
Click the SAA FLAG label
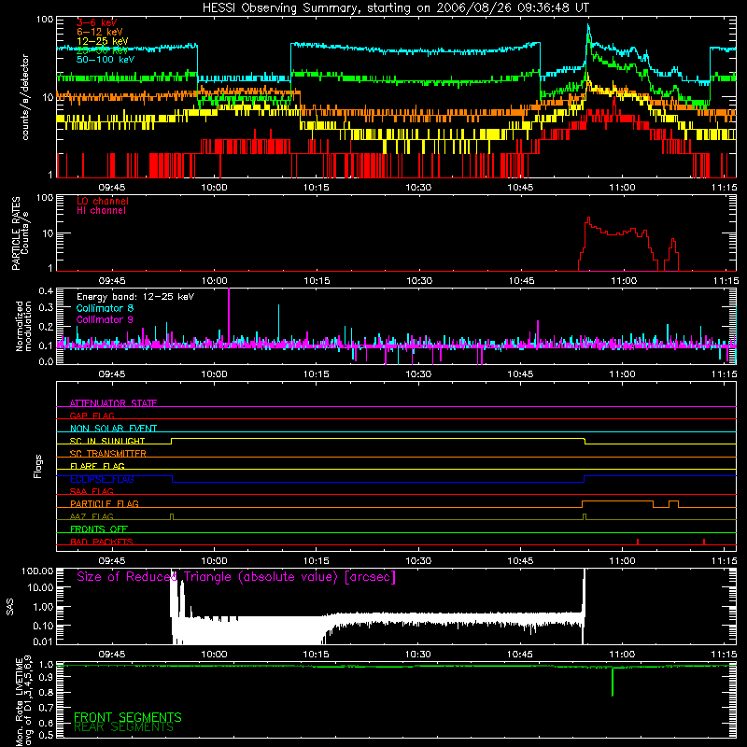pos(92,491)
